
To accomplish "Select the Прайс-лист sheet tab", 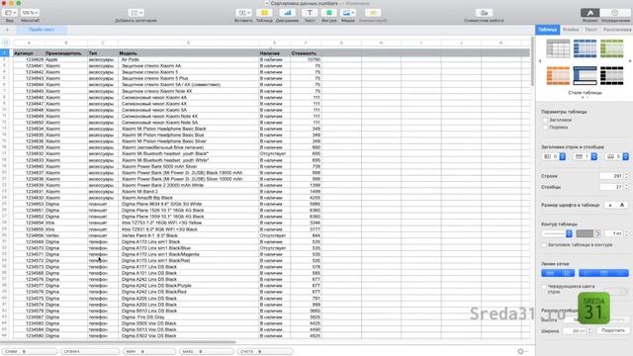I will click(42, 30).
